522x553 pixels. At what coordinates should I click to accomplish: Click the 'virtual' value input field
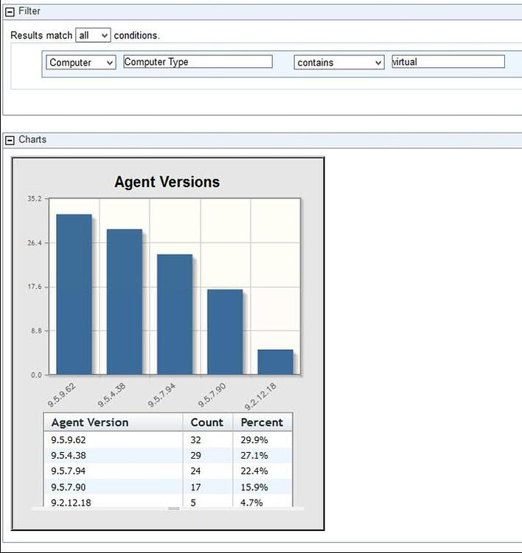click(448, 62)
